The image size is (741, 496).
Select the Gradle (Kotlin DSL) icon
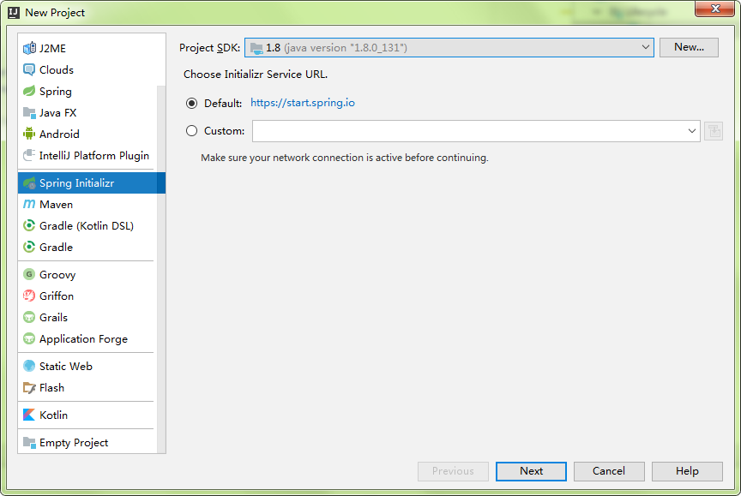click(29, 225)
